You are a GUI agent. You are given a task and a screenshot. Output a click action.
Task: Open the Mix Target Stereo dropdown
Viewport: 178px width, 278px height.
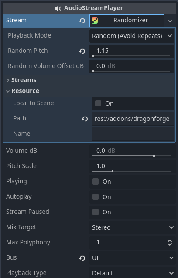coord(132,227)
